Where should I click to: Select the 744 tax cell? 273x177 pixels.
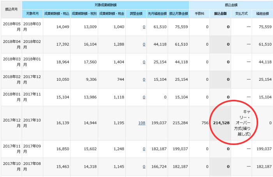click(x=112, y=80)
